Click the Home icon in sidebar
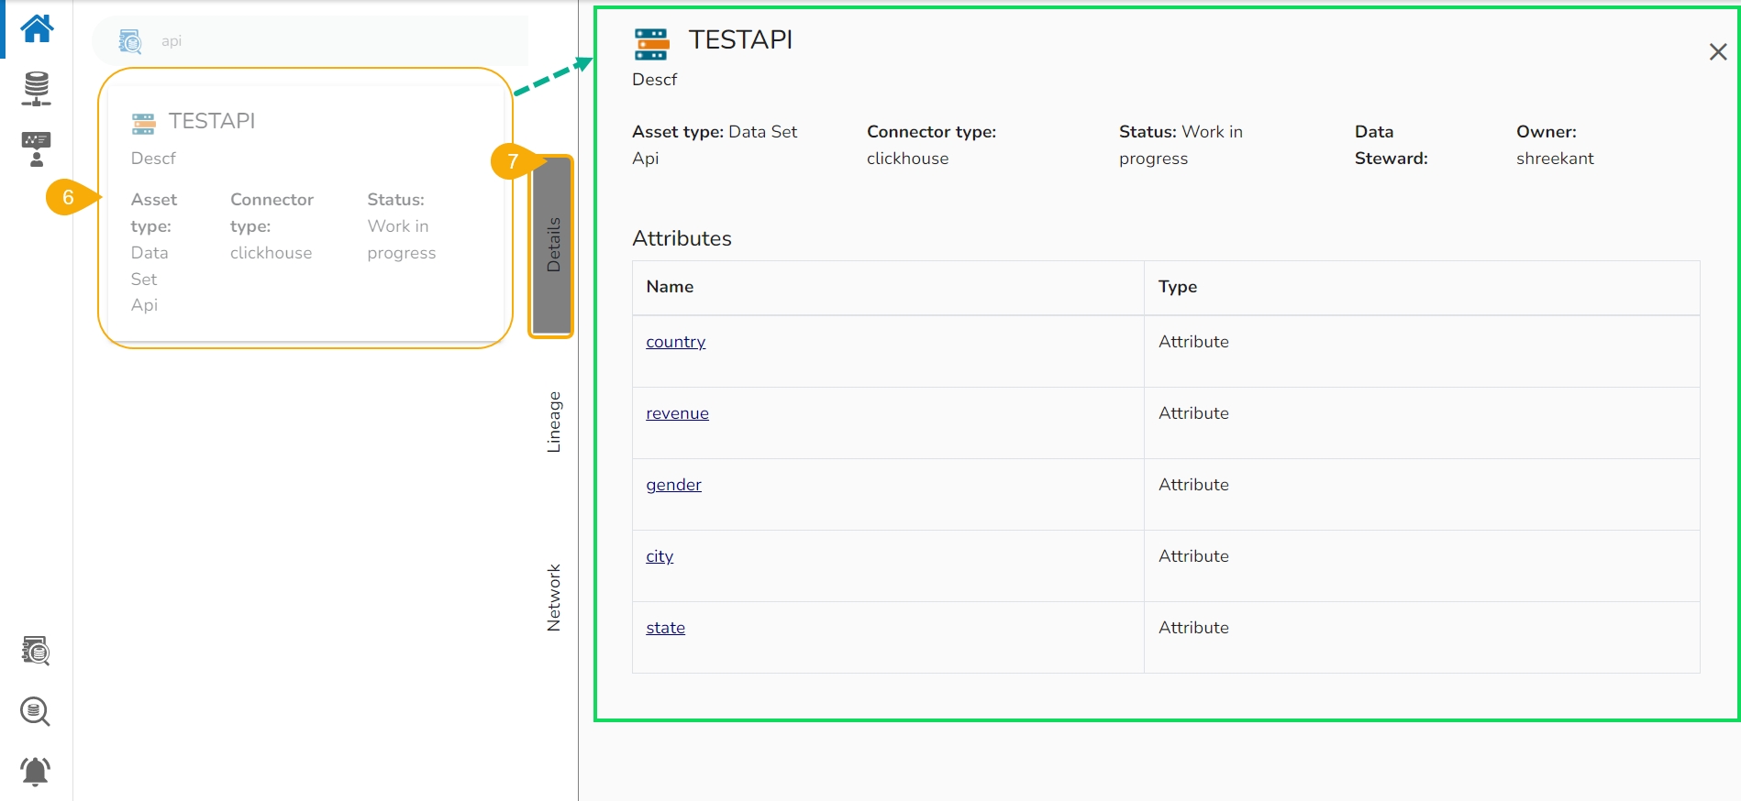1741x801 pixels. (37, 28)
